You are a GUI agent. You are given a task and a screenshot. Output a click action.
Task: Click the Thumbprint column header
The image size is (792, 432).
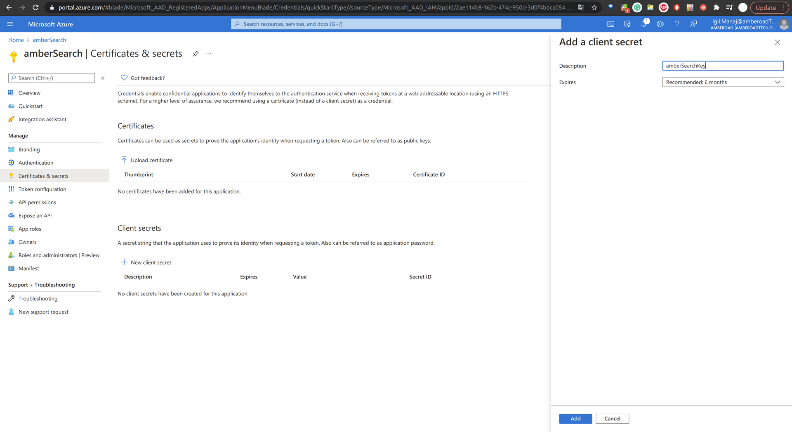click(x=139, y=175)
